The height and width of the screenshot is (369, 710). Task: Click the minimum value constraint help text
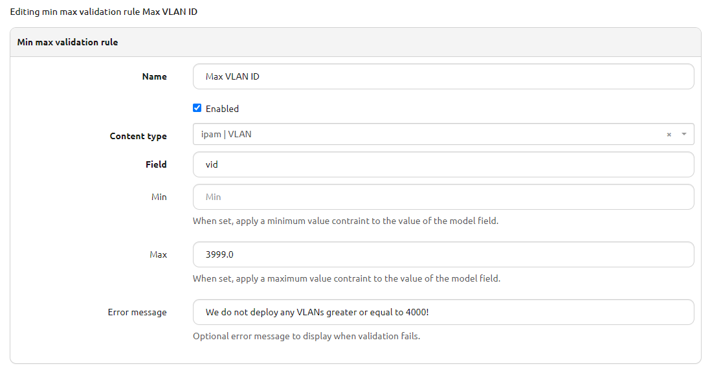click(346, 221)
